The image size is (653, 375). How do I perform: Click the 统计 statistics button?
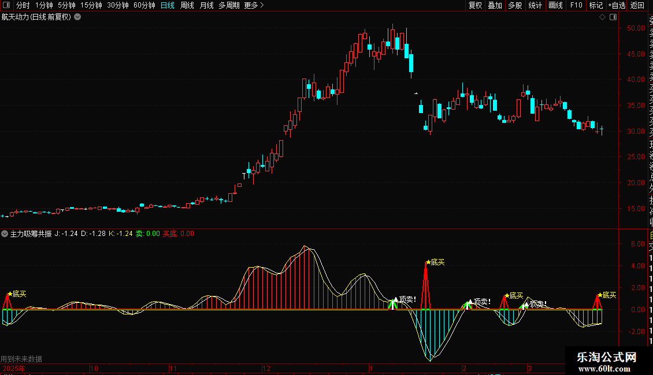click(535, 5)
